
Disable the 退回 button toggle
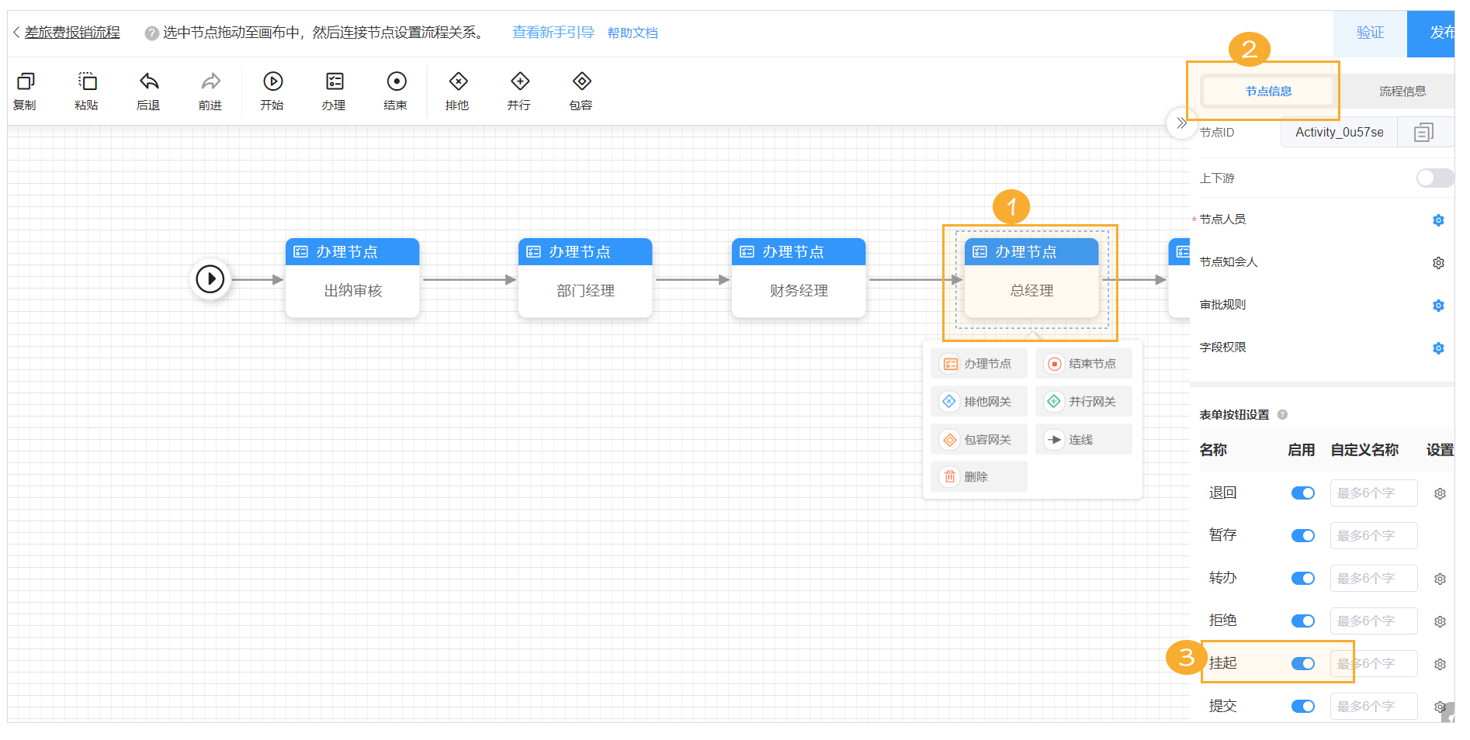[x=1302, y=493]
